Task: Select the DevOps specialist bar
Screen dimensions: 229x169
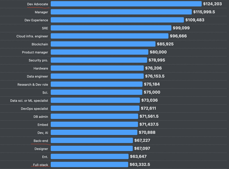Action: pyautogui.click(x=95, y=108)
